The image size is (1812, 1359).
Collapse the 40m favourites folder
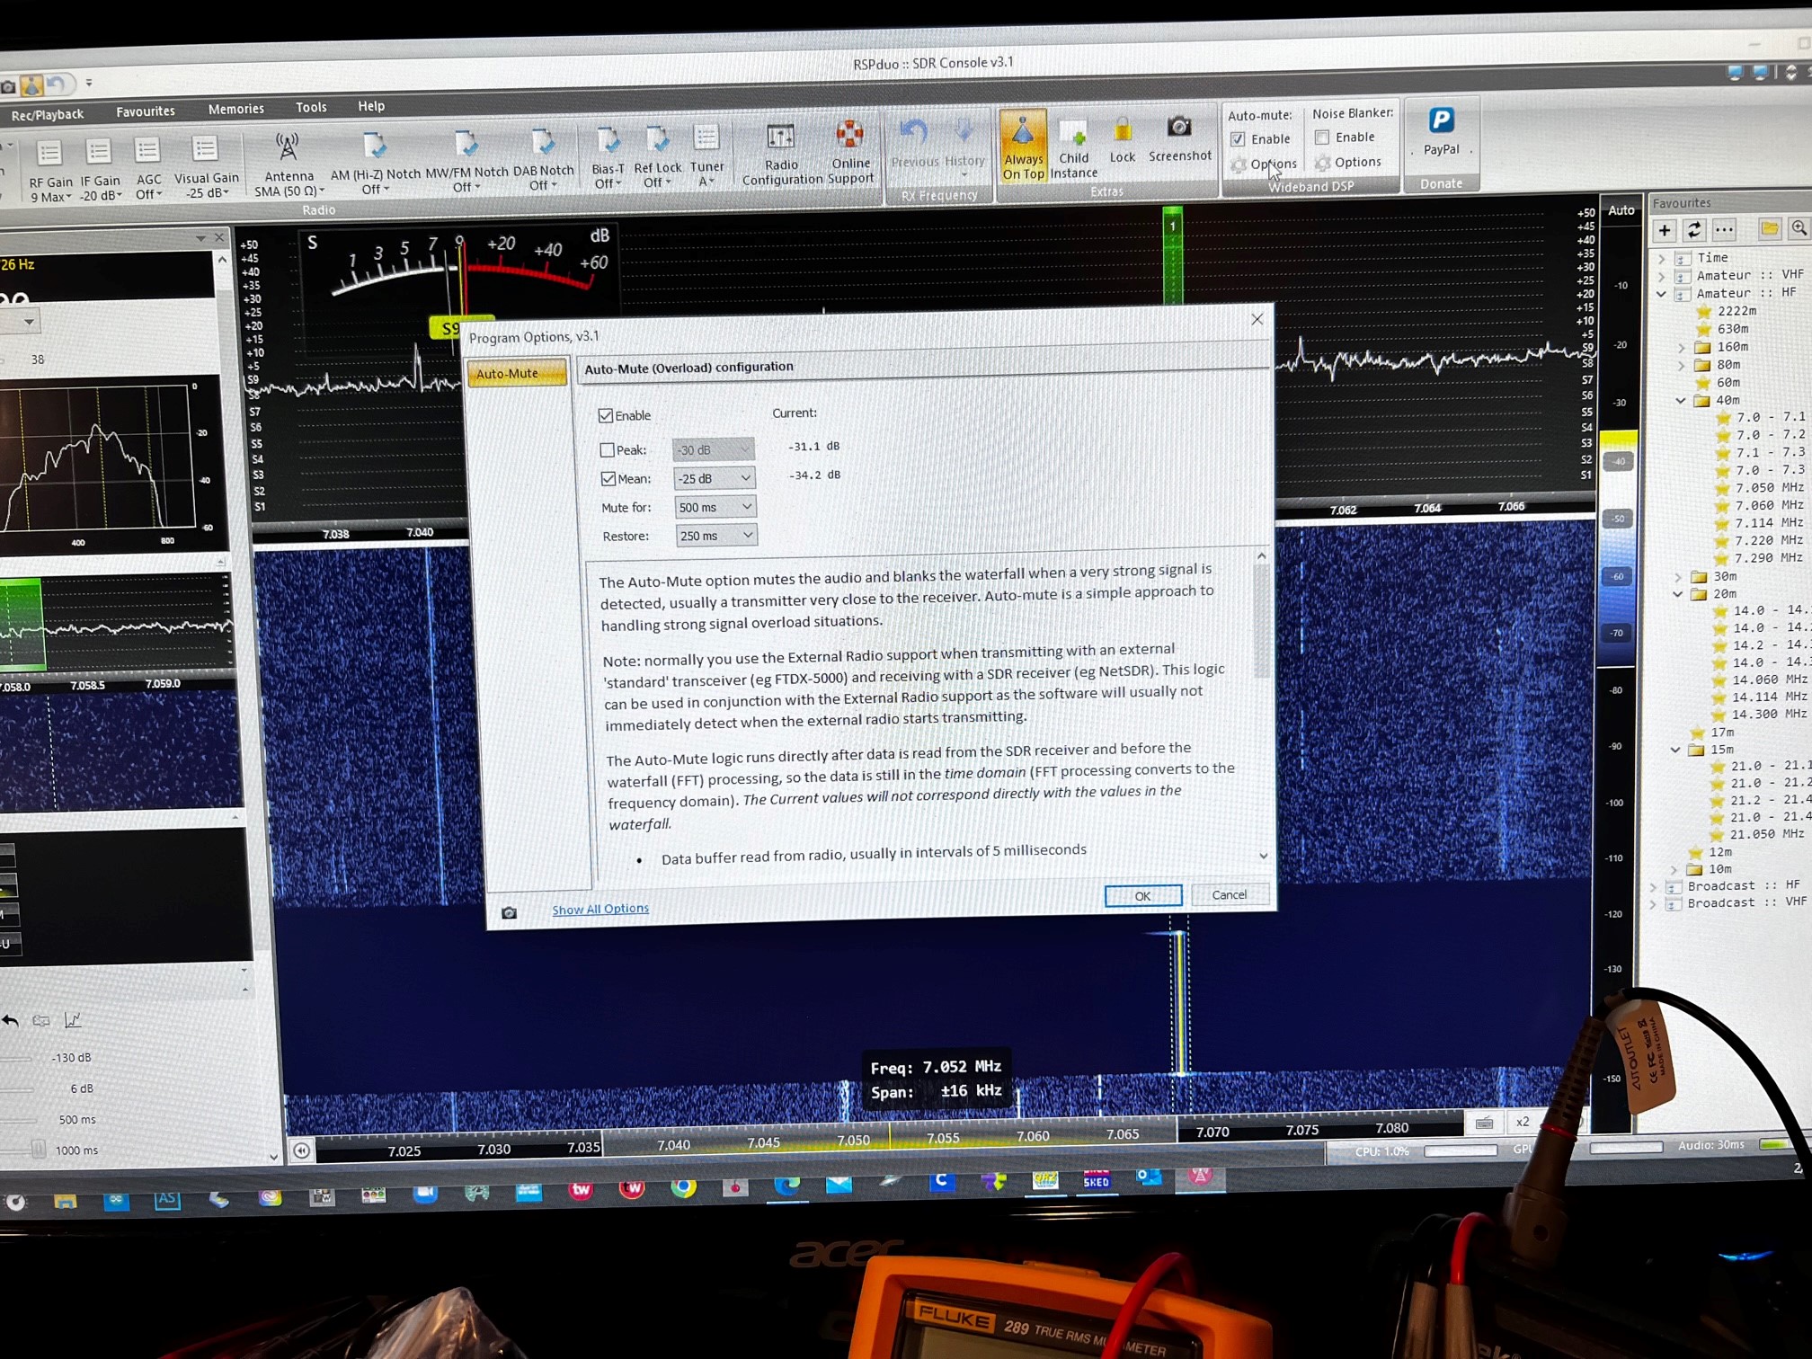click(1681, 401)
